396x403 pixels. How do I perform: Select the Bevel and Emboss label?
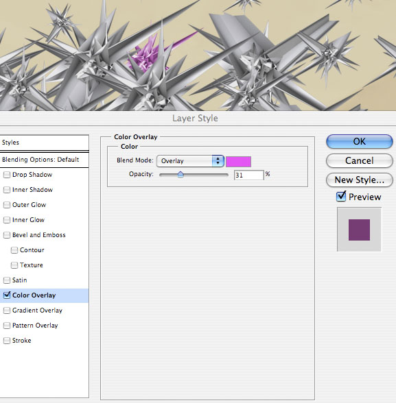tap(39, 235)
